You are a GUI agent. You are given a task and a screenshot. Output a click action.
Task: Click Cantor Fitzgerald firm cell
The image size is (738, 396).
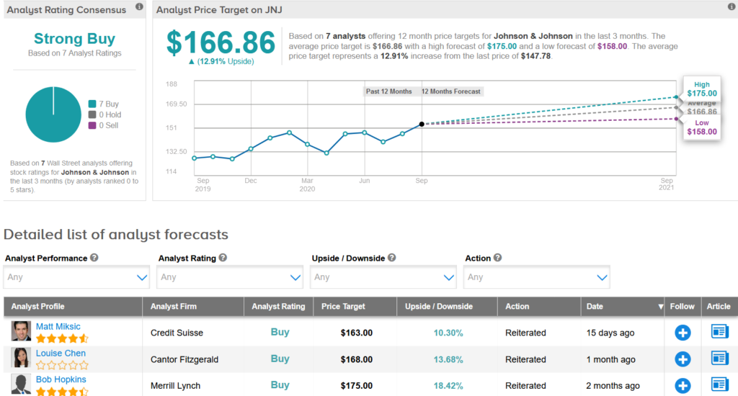184,360
